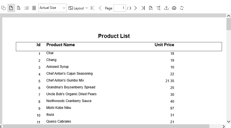231x128 pixels.
Task: Refresh the report with reload icon
Action: (x=182, y=8)
